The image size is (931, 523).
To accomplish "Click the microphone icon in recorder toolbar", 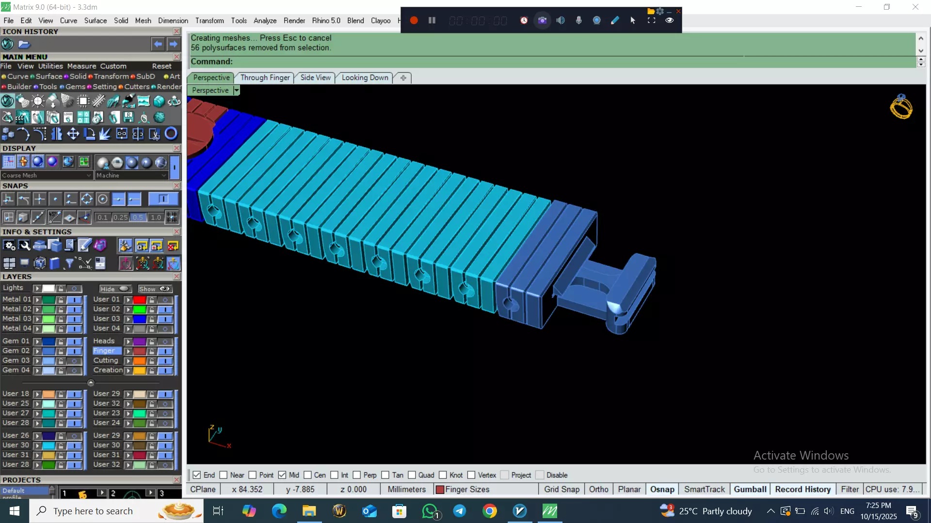I will point(578,20).
